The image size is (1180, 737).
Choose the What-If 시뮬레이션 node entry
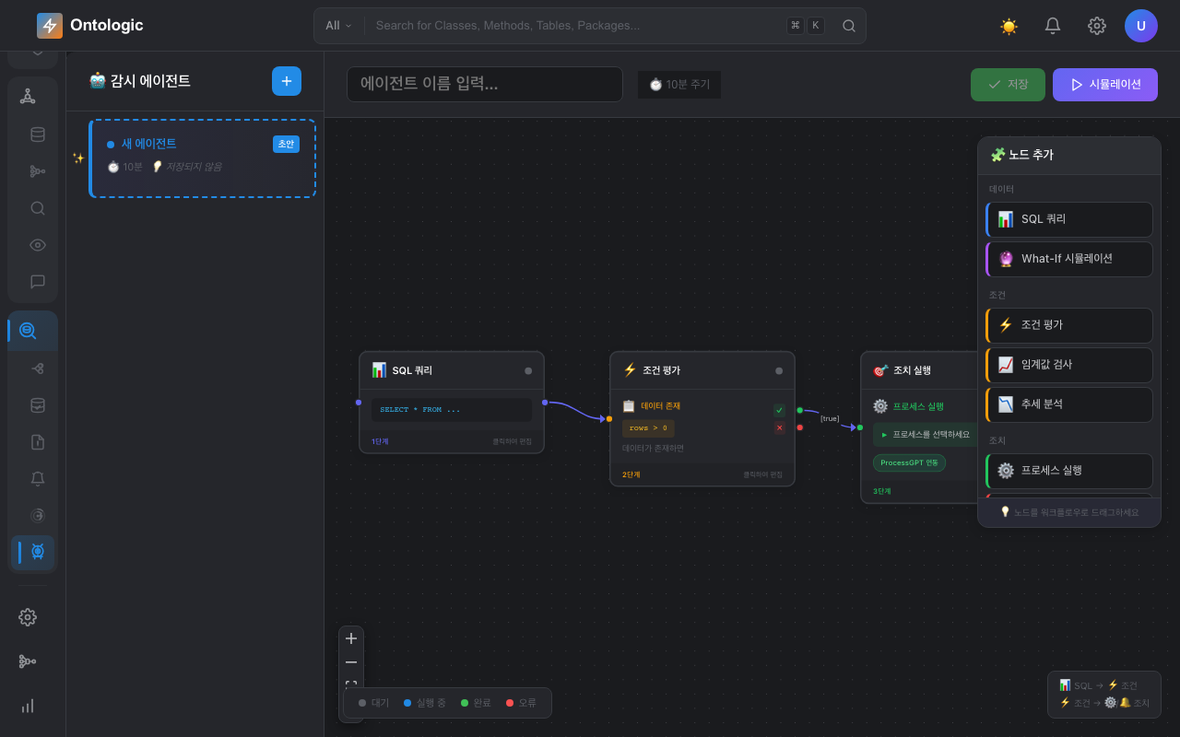point(1069,259)
